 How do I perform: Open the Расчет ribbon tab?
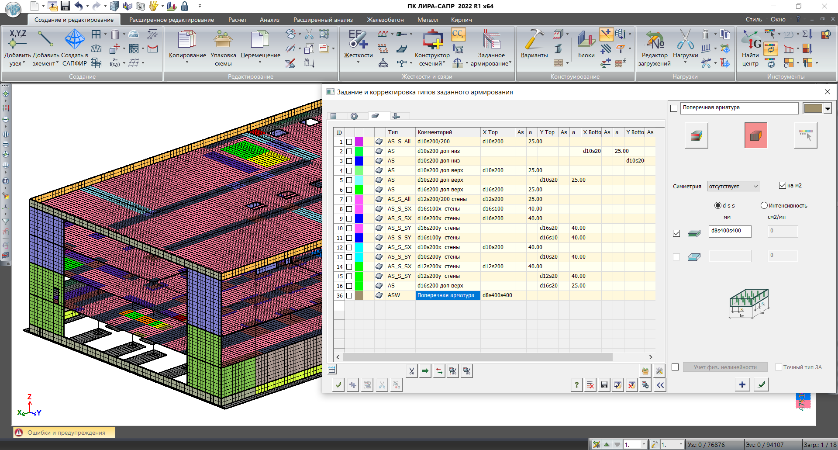click(x=237, y=20)
